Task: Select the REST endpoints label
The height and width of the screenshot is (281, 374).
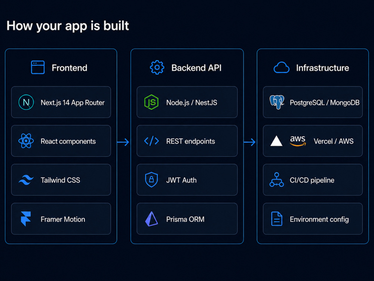Action: click(191, 142)
